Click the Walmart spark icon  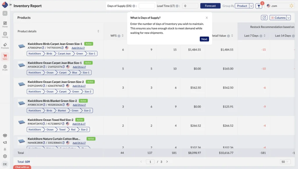291,6
